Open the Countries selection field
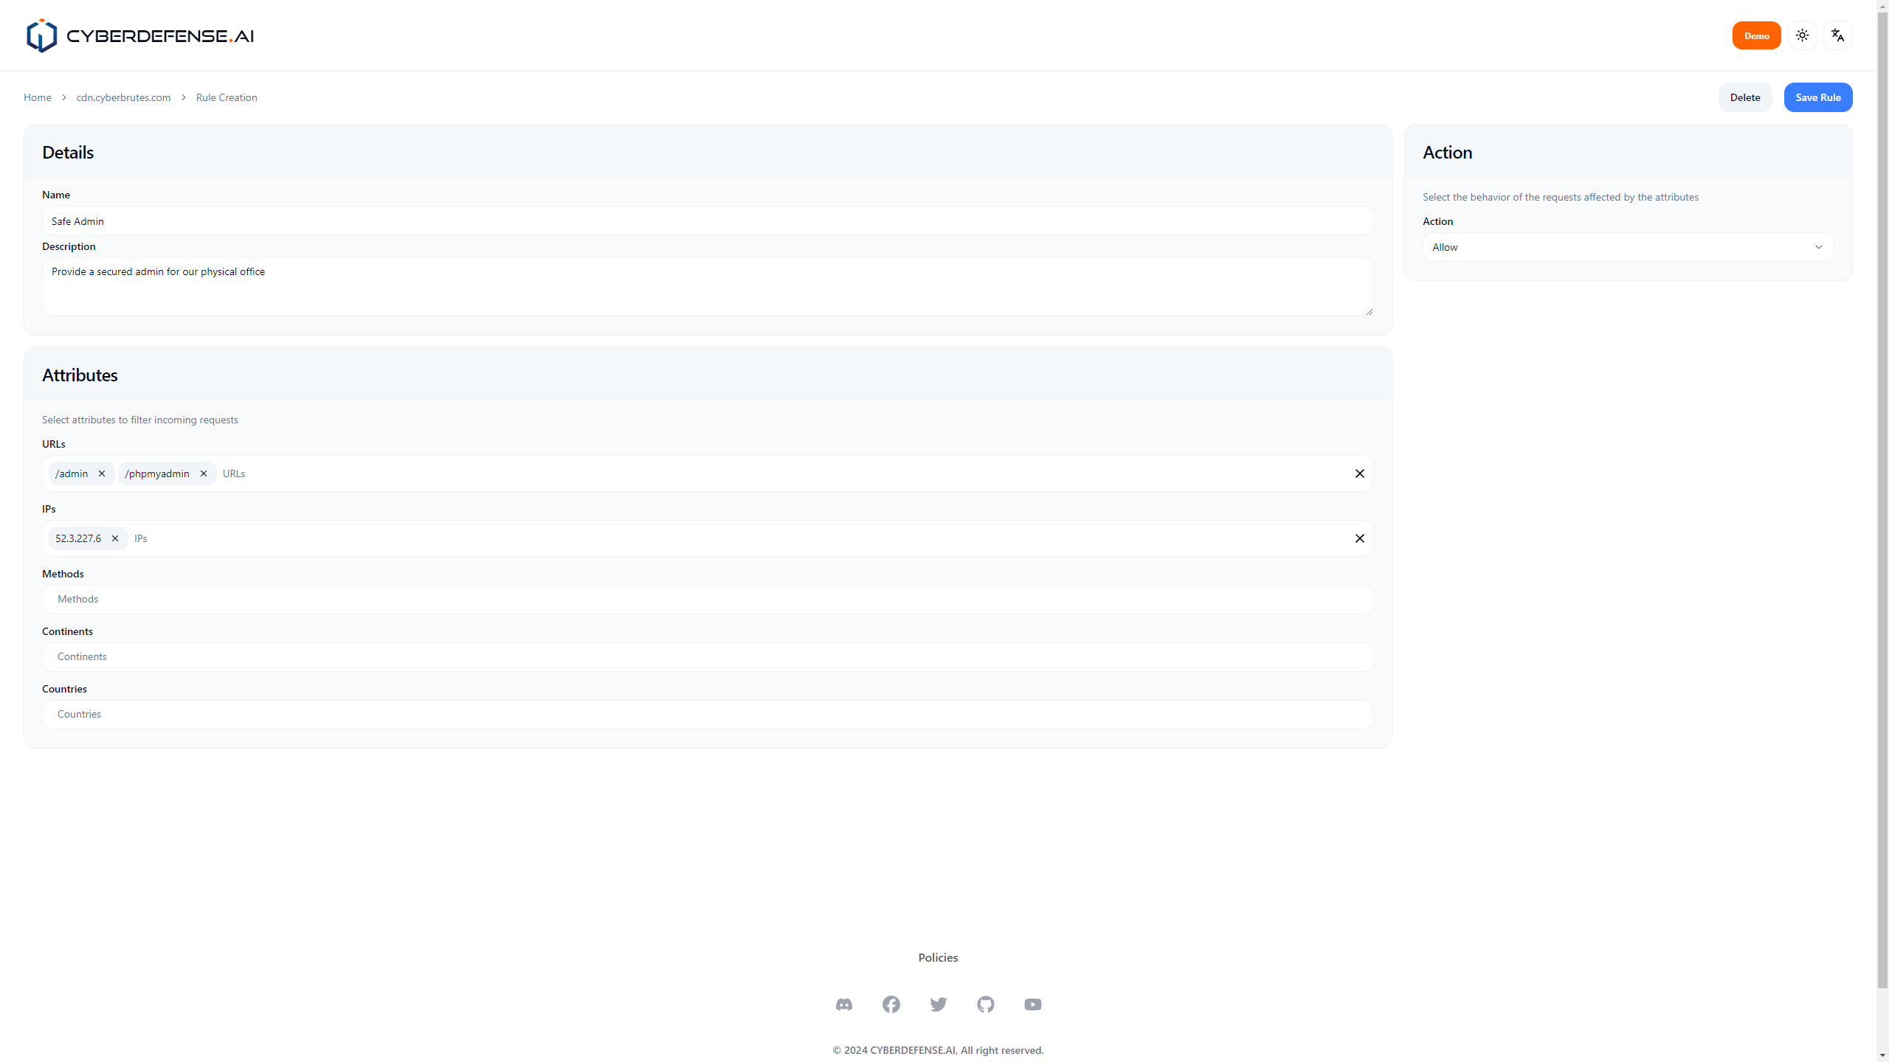Viewport: 1889px width, 1062px height. [x=707, y=714]
